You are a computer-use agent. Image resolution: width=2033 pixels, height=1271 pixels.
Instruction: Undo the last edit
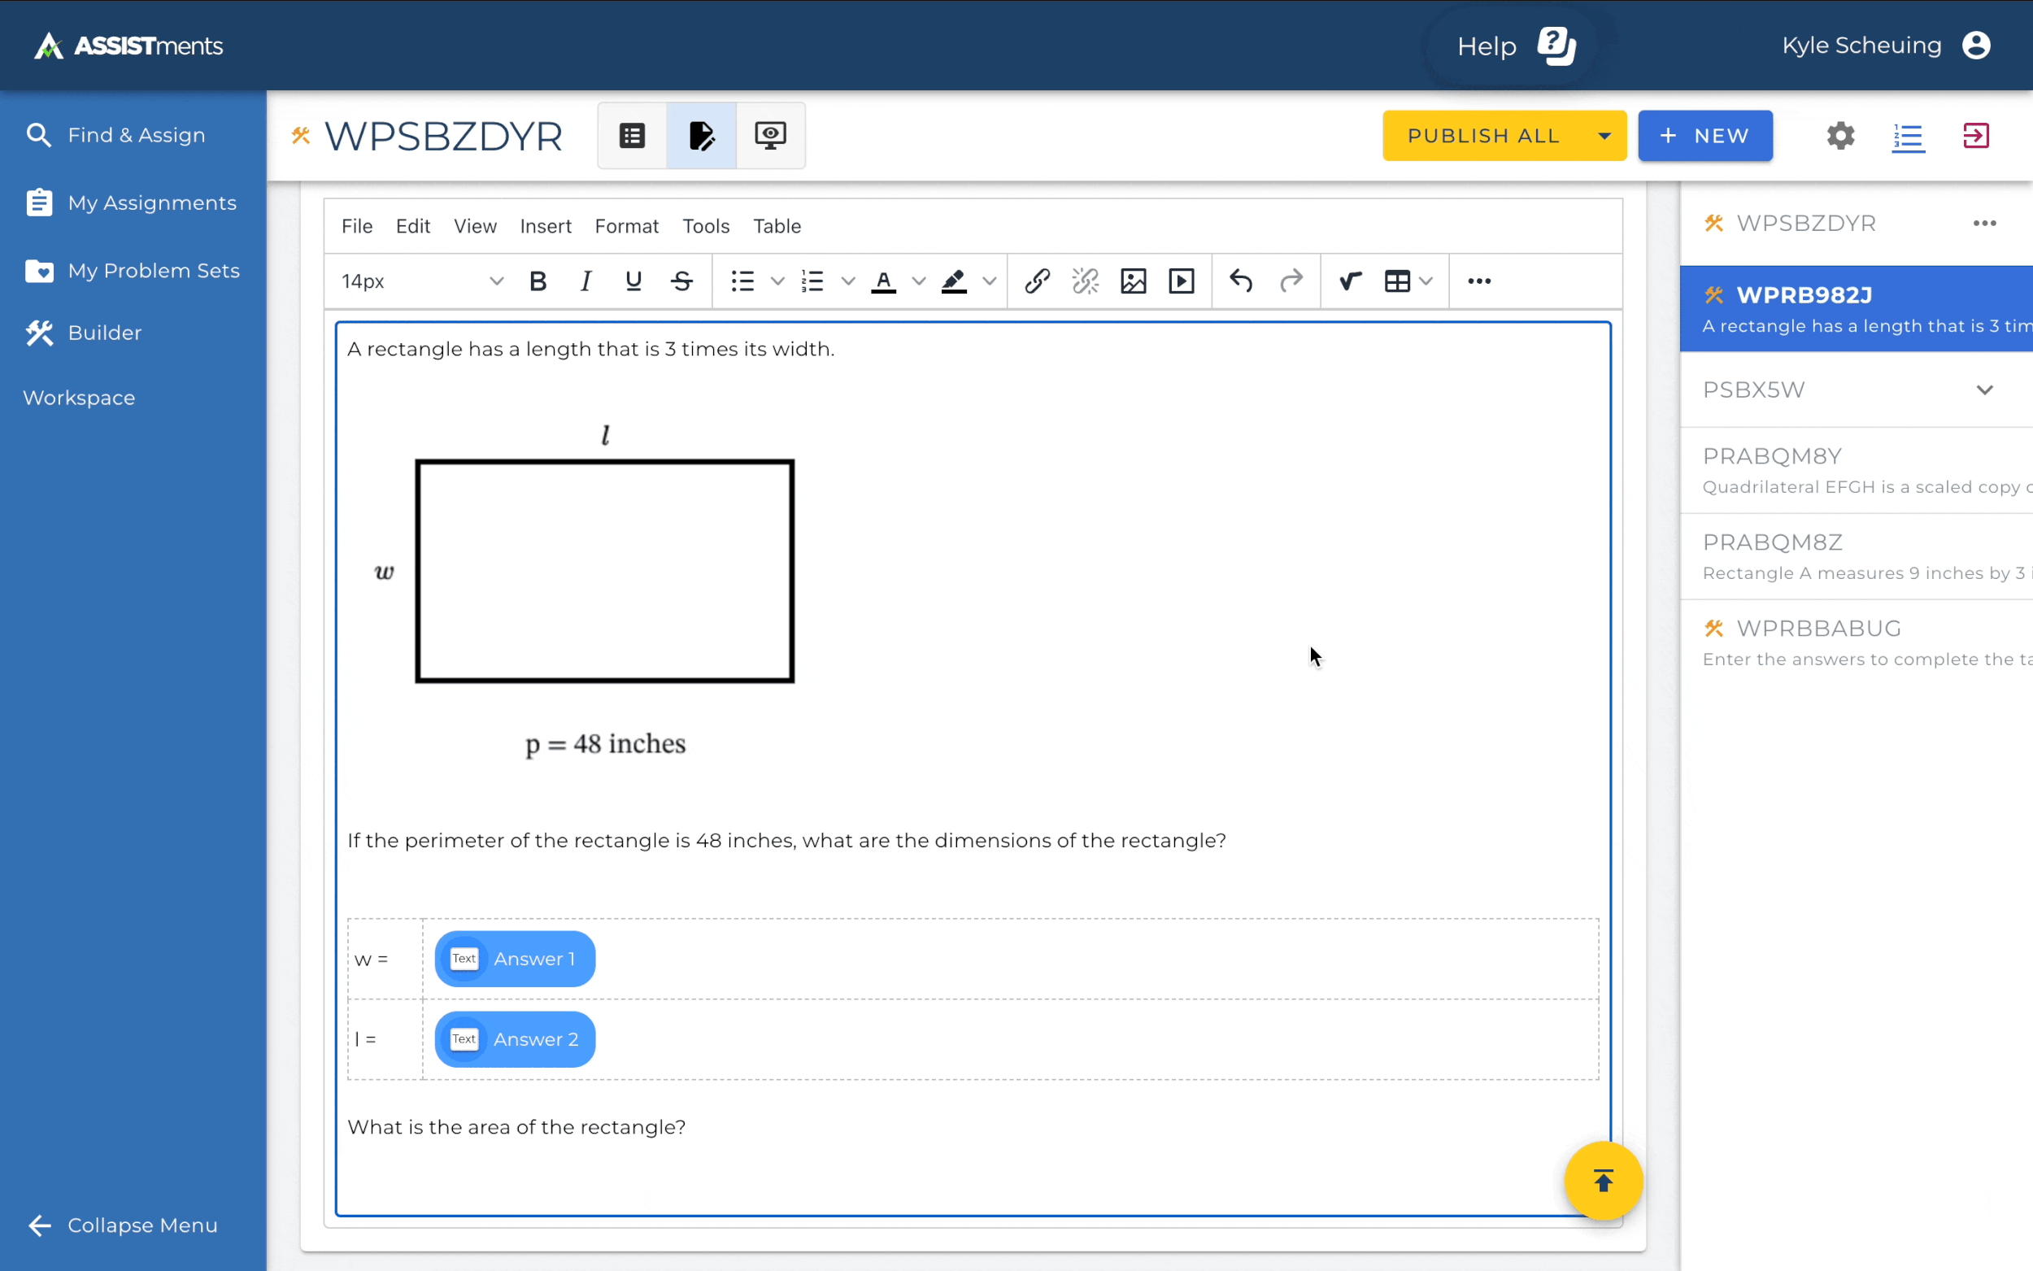tap(1240, 281)
